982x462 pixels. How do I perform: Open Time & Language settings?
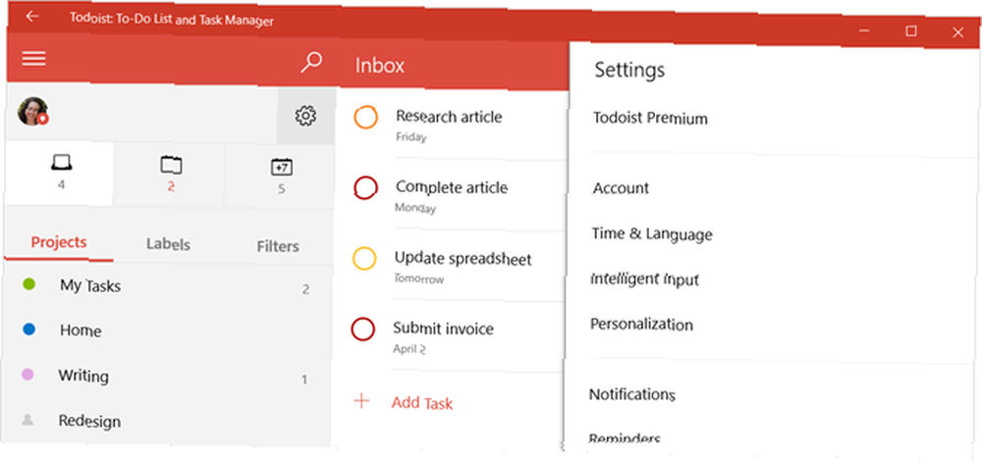click(652, 234)
